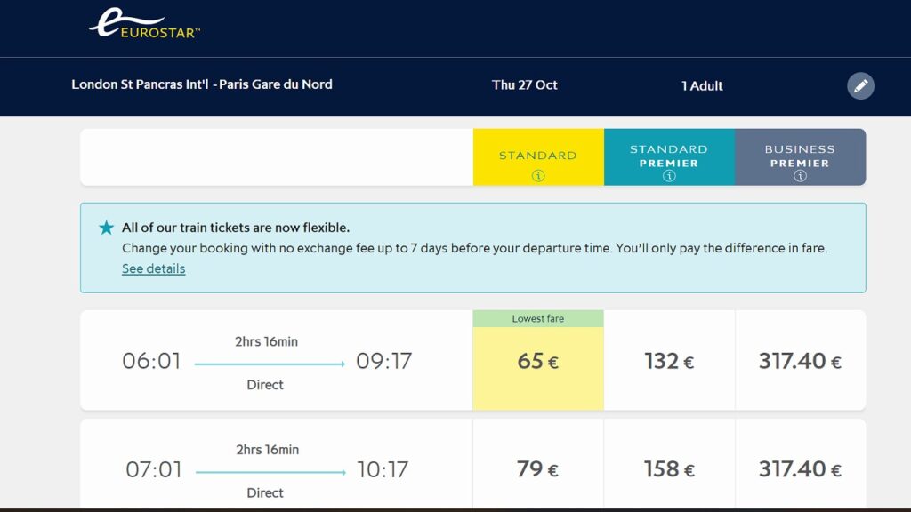Click the star icon in flexible tickets notice

tap(107, 228)
